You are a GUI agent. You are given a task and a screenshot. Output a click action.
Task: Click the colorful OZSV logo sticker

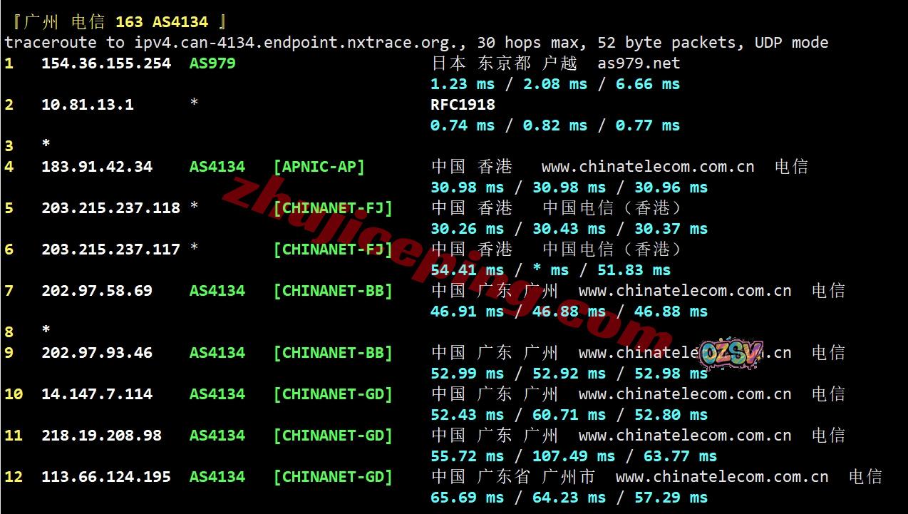(731, 353)
